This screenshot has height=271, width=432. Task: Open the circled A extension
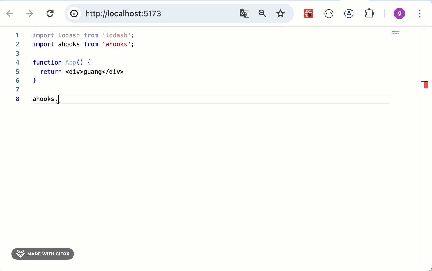[349, 13]
